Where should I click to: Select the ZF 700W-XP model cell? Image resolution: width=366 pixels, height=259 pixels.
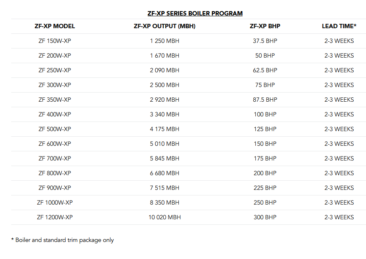(x=55, y=158)
